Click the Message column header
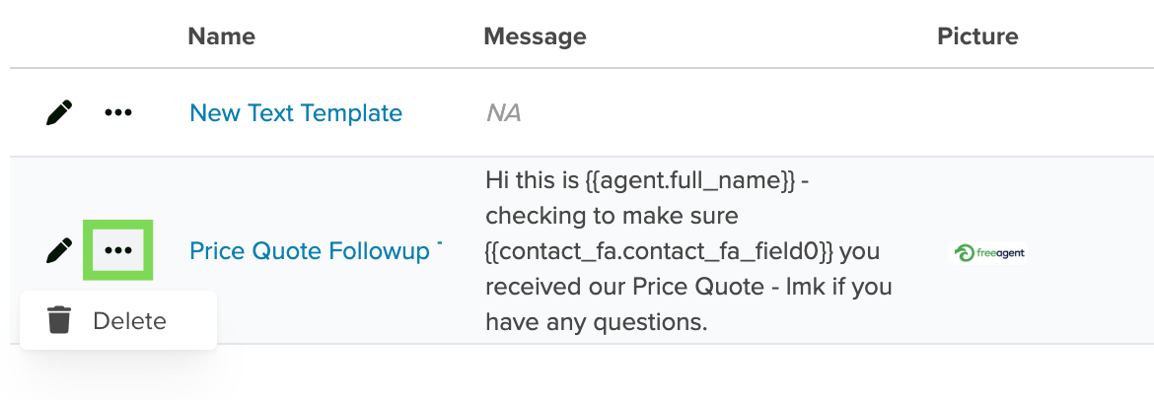This screenshot has height=400, width=1154. [535, 36]
